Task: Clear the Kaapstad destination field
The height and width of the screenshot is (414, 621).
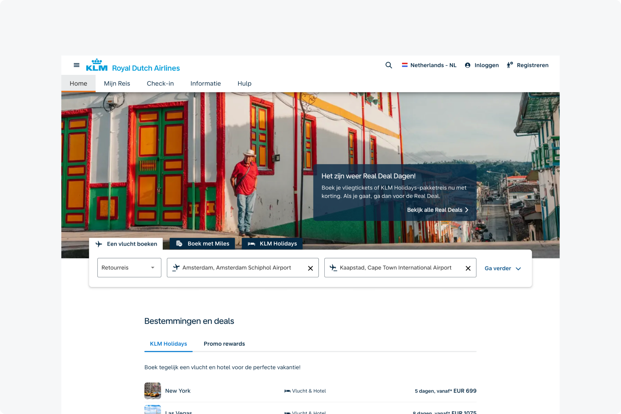Action: tap(468, 268)
